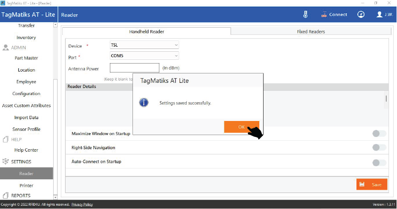Open the J.W. user profile icon
Image resolution: width=397 pixels, height=209 pixels.
click(x=380, y=14)
